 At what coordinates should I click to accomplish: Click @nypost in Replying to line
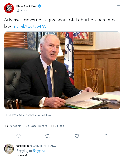click(39, 151)
